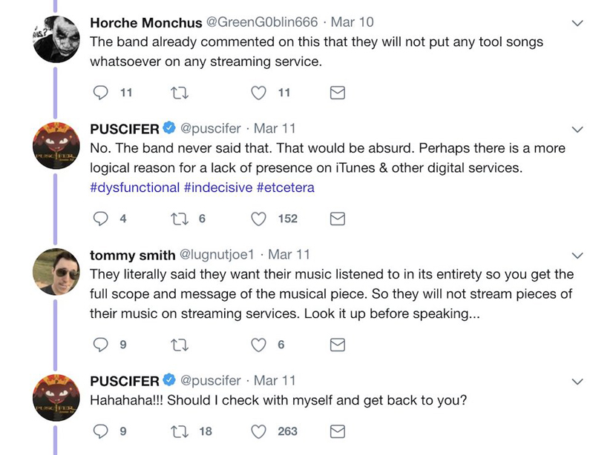The width and height of the screenshot is (616, 455).
Task: Open the #etcetera hashtag link
Action: [x=285, y=187]
